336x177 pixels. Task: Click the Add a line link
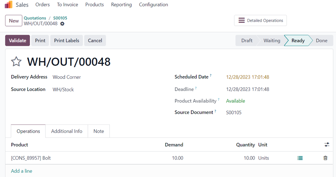21,171
